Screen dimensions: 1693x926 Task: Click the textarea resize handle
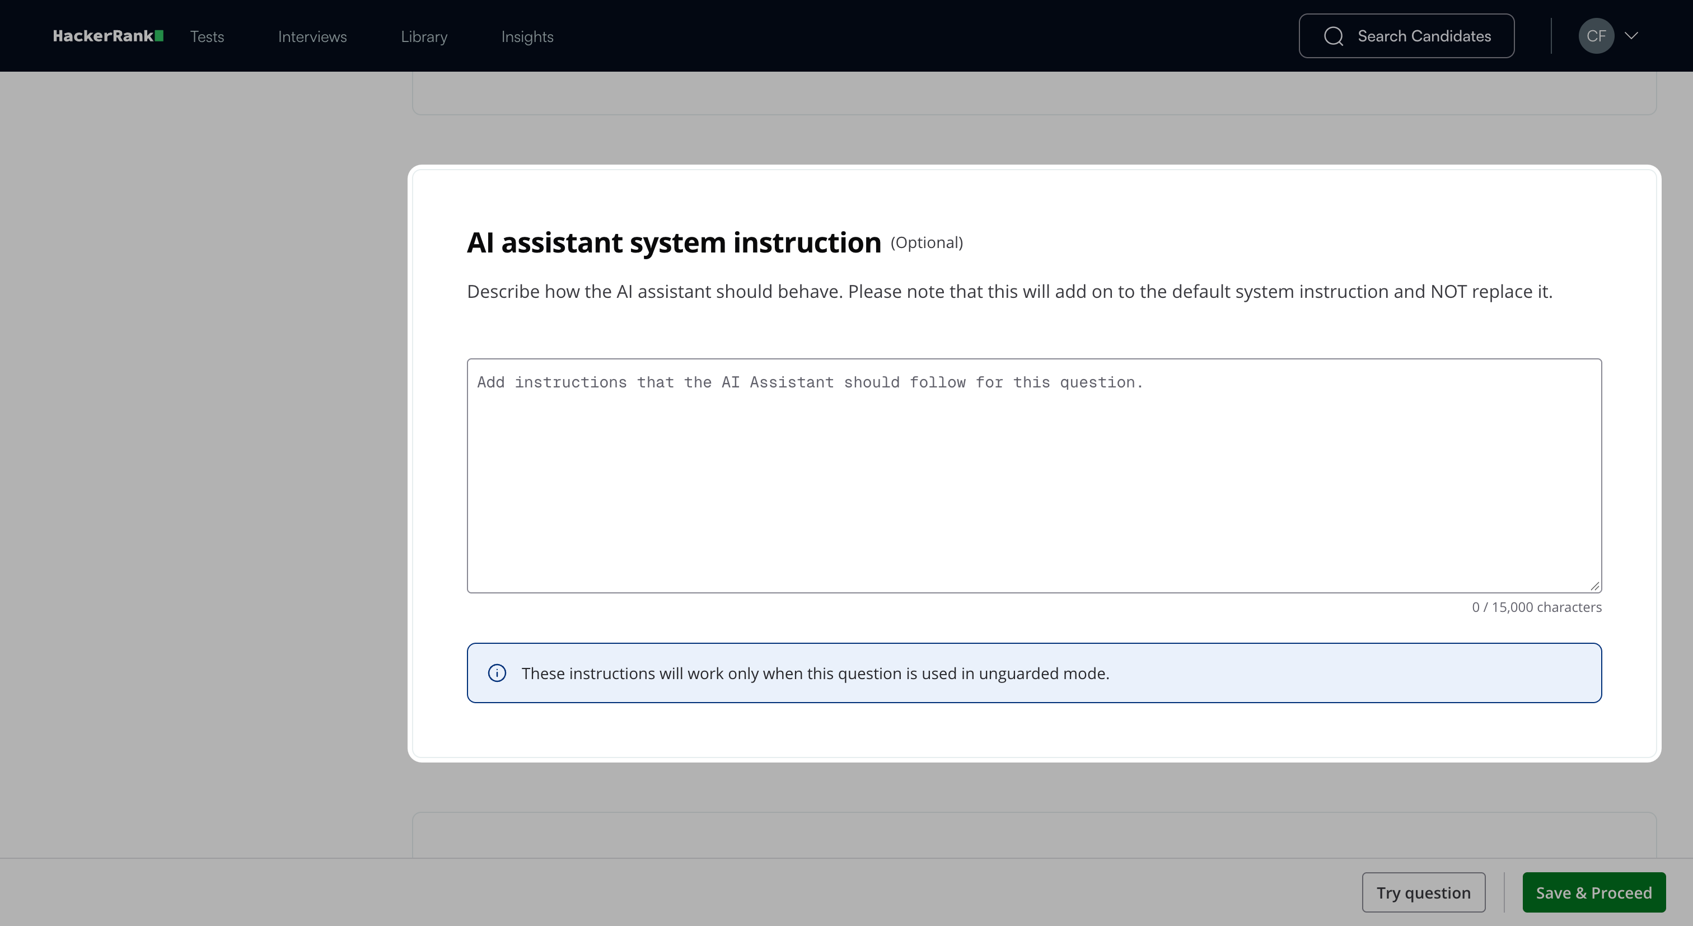coord(1594,586)
